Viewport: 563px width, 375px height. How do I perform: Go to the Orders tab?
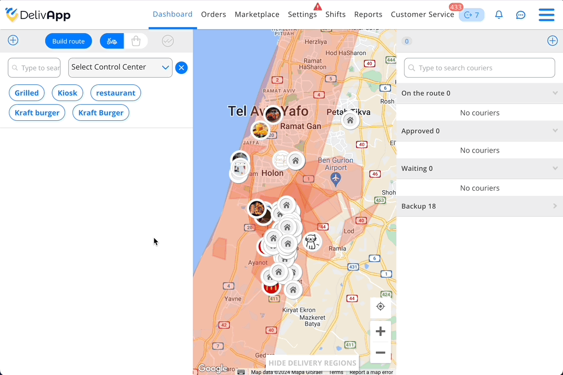tap(214, 15)
